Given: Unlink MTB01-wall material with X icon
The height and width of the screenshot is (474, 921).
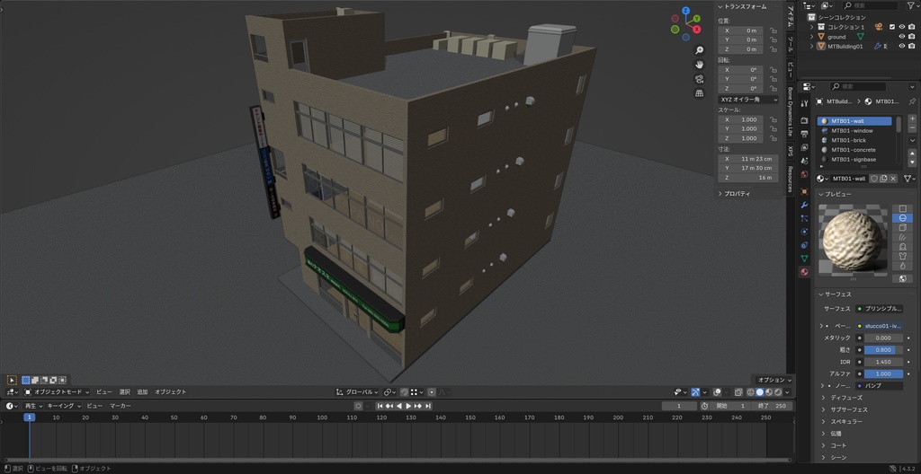Looking at the screenshot, I should point(893,179).
